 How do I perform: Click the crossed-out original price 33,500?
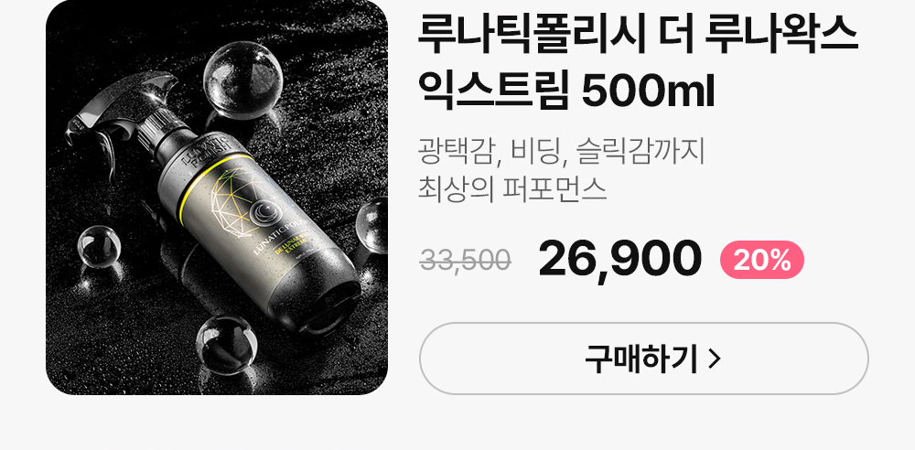coord(466,261)
